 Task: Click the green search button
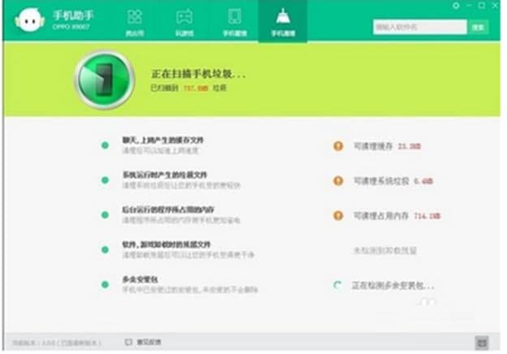pyautogui.click(x=479, y=27)
